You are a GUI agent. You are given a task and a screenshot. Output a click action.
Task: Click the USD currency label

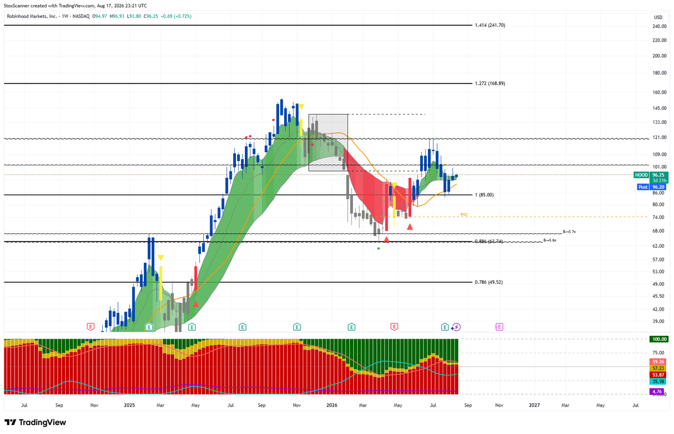(658, 17)
